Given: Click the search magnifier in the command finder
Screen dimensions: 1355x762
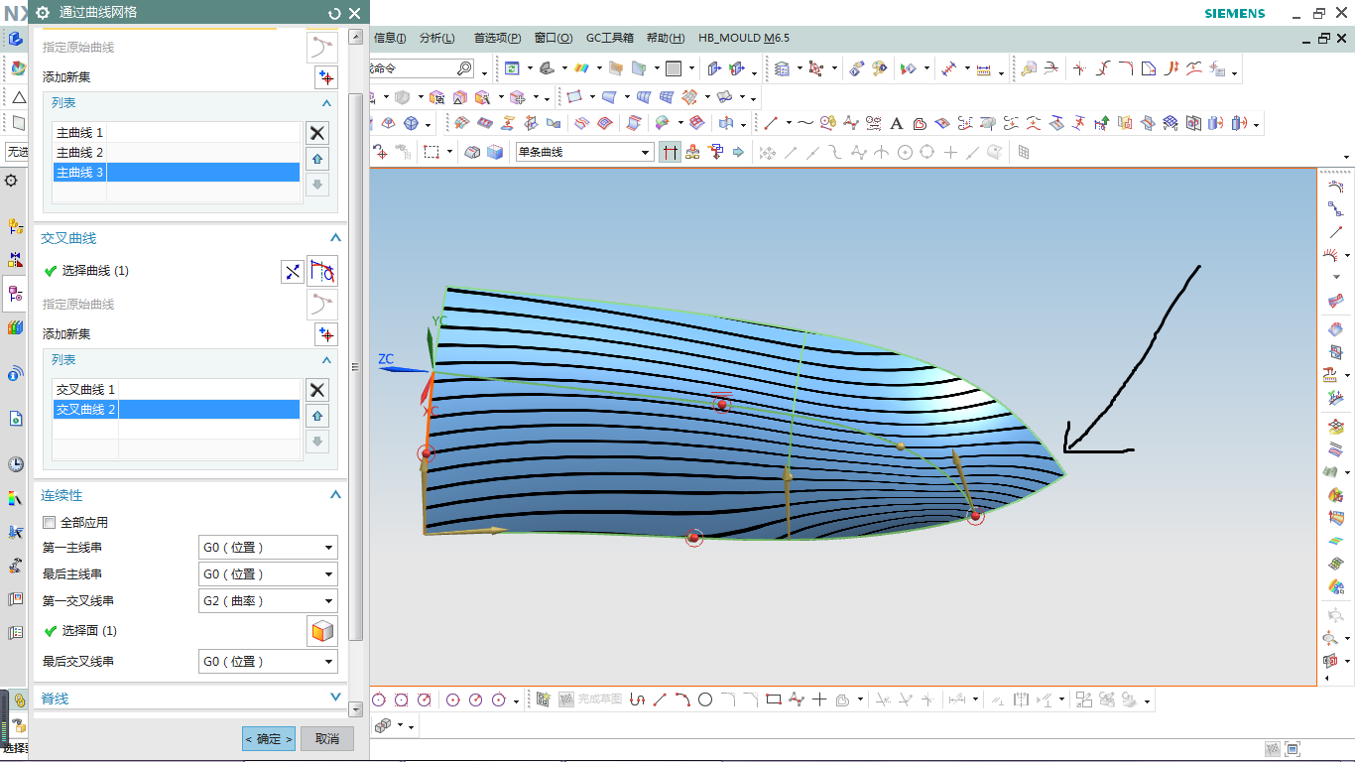Looking at the screenshot, I should [464, 68].
